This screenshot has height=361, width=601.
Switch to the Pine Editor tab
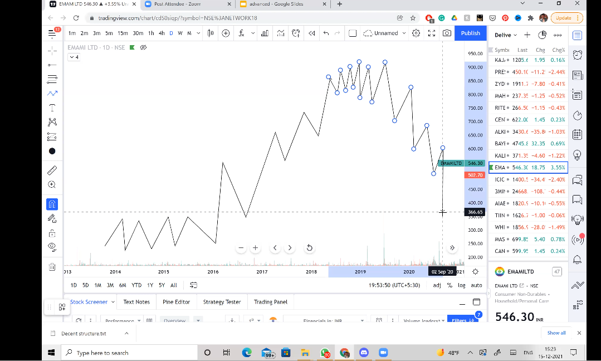coord(176,302)
